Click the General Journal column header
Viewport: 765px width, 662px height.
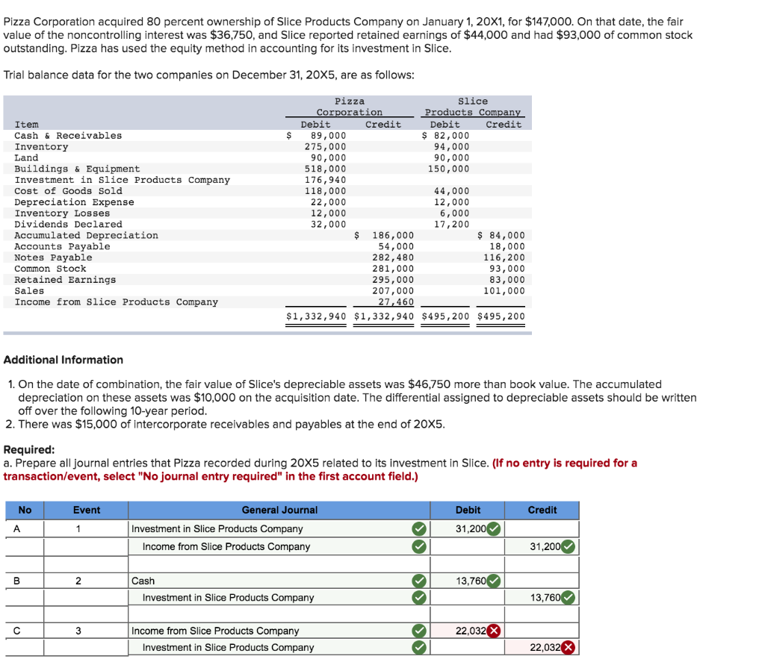279,510
